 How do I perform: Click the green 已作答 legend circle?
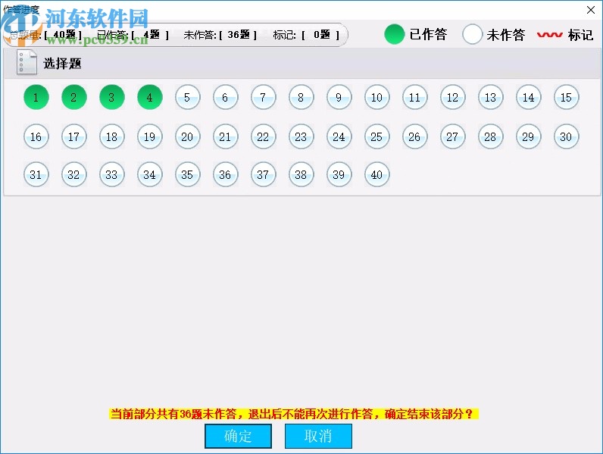(x=394, y=34)
